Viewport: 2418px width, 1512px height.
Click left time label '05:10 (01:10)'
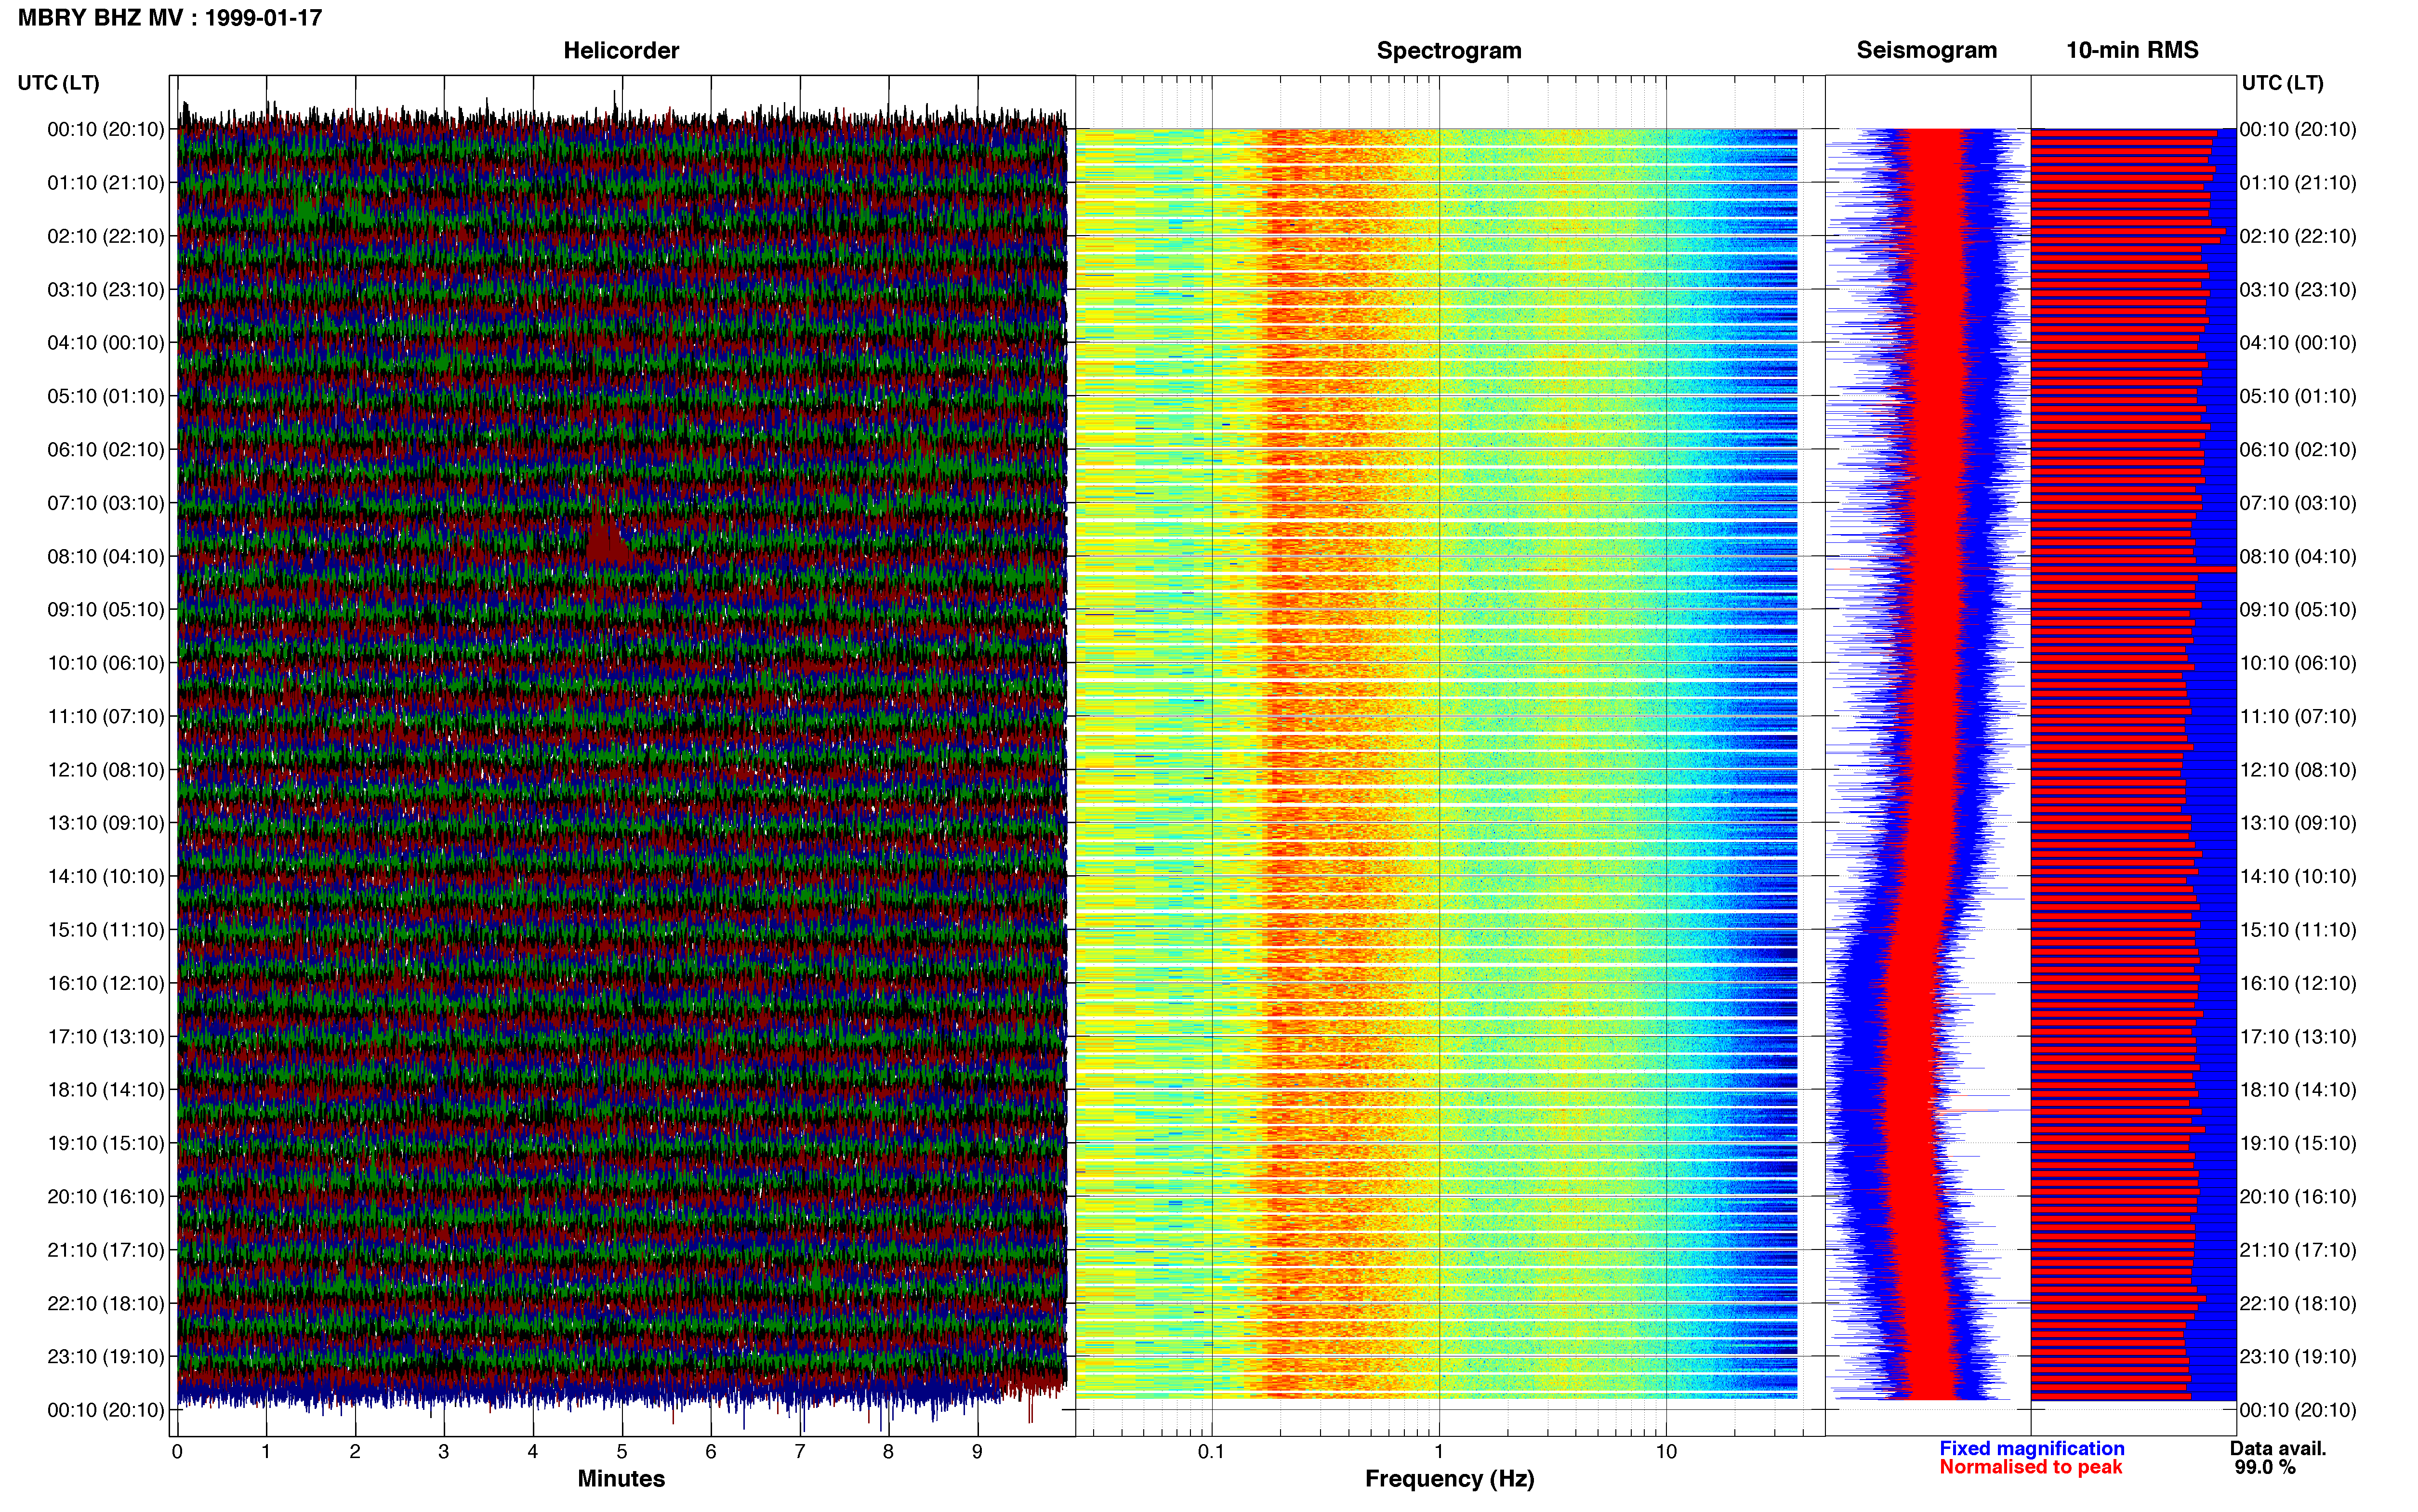tap(106, 396)
